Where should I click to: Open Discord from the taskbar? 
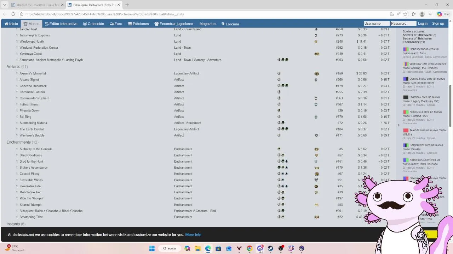(260, 248)
